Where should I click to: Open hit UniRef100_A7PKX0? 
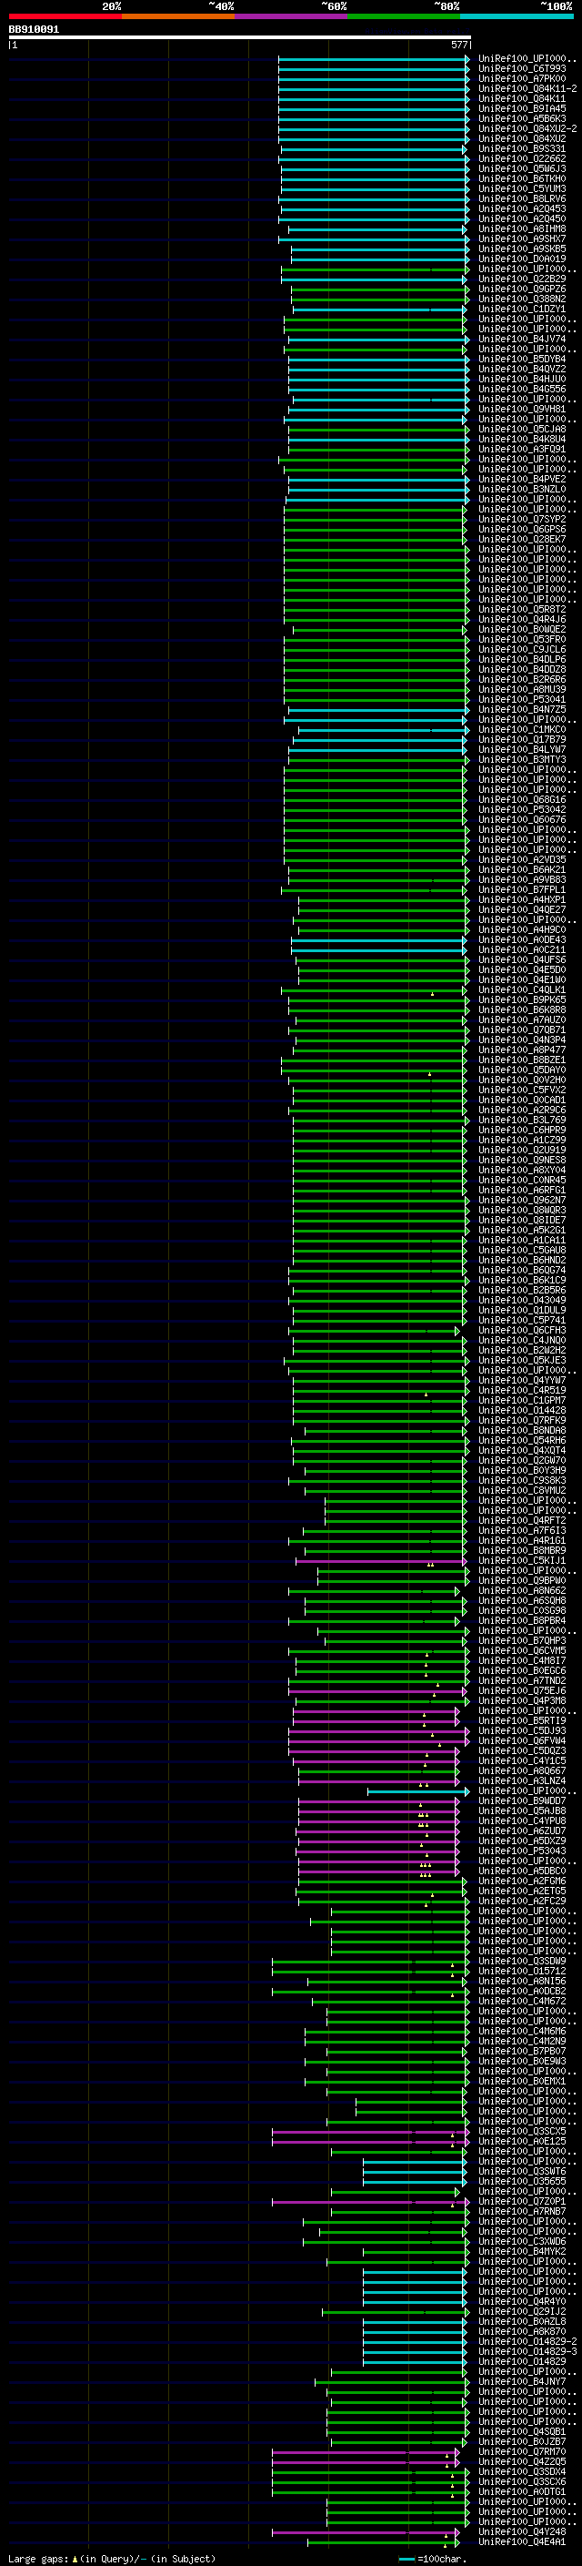(522, 78)
